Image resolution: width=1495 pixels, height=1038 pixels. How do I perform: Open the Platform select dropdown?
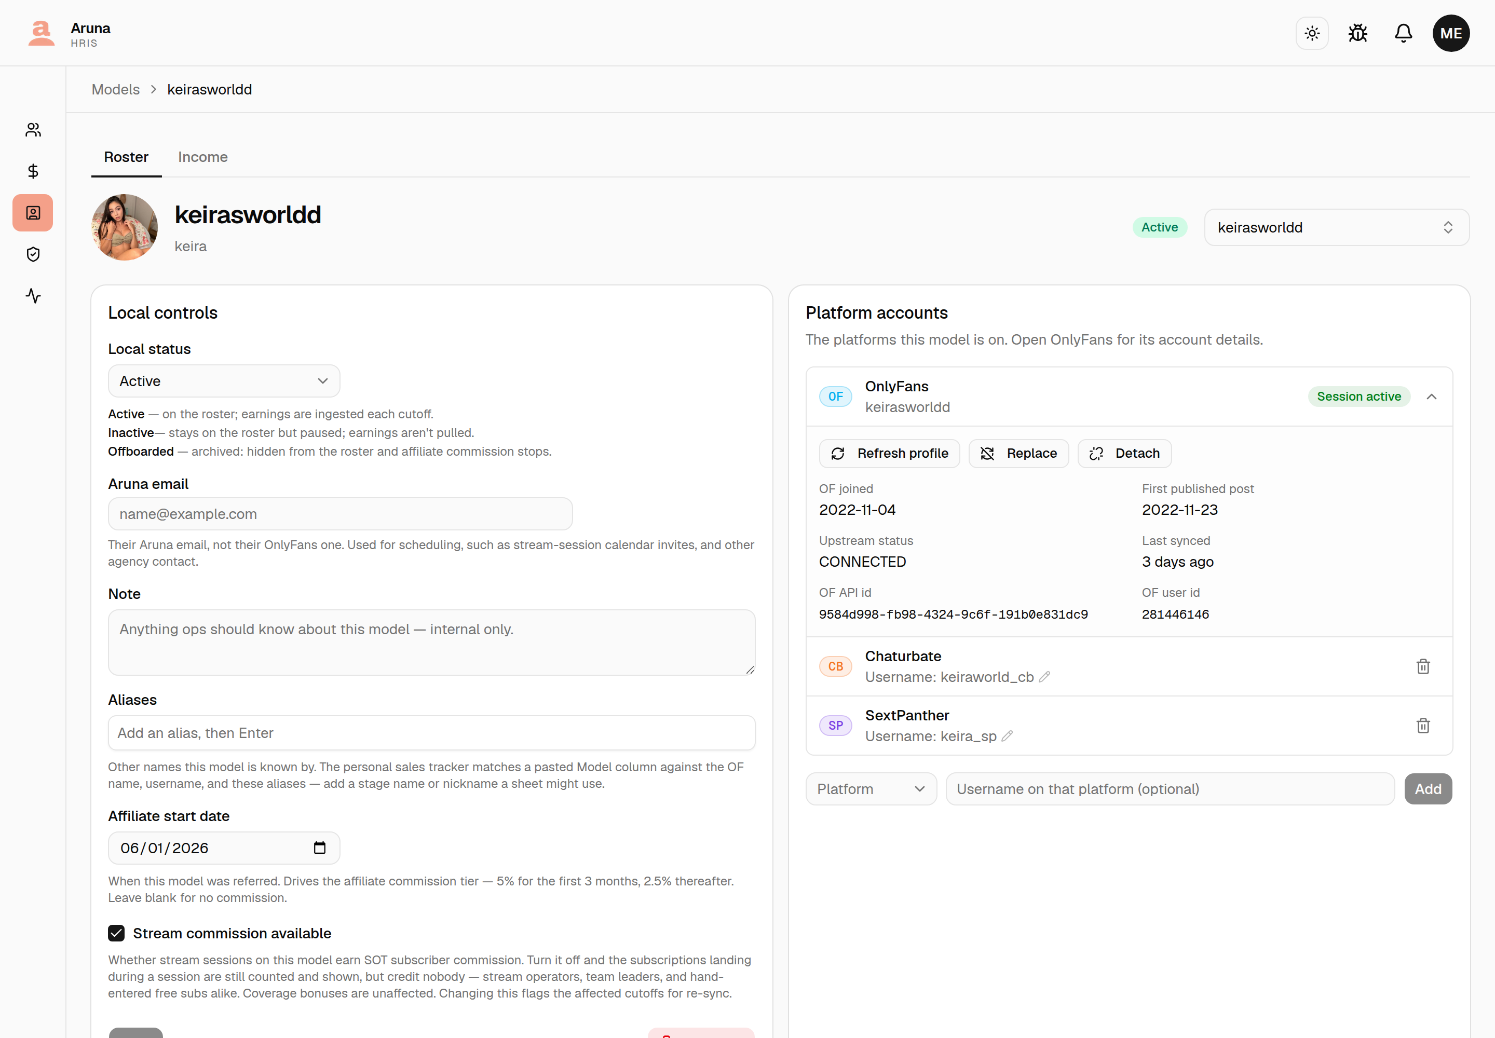click(x=871, y=789)
